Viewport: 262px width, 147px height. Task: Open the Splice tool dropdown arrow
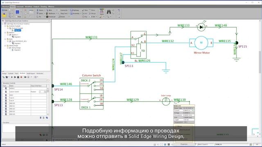coord(45,13)
